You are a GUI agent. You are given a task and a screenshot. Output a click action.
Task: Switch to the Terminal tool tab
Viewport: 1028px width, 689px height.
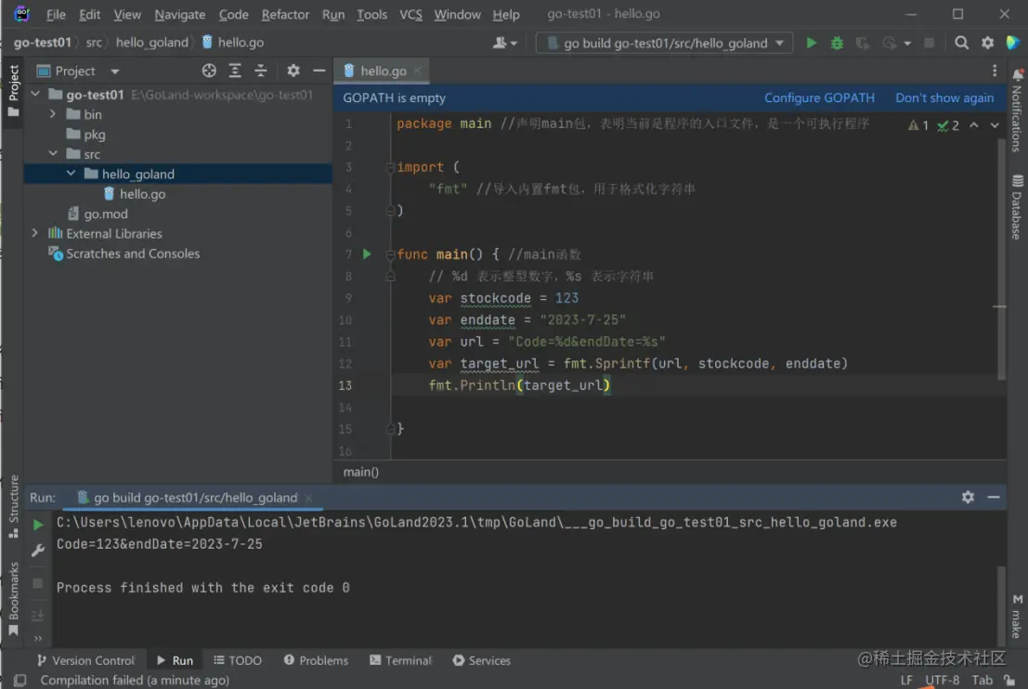(400, 660)
